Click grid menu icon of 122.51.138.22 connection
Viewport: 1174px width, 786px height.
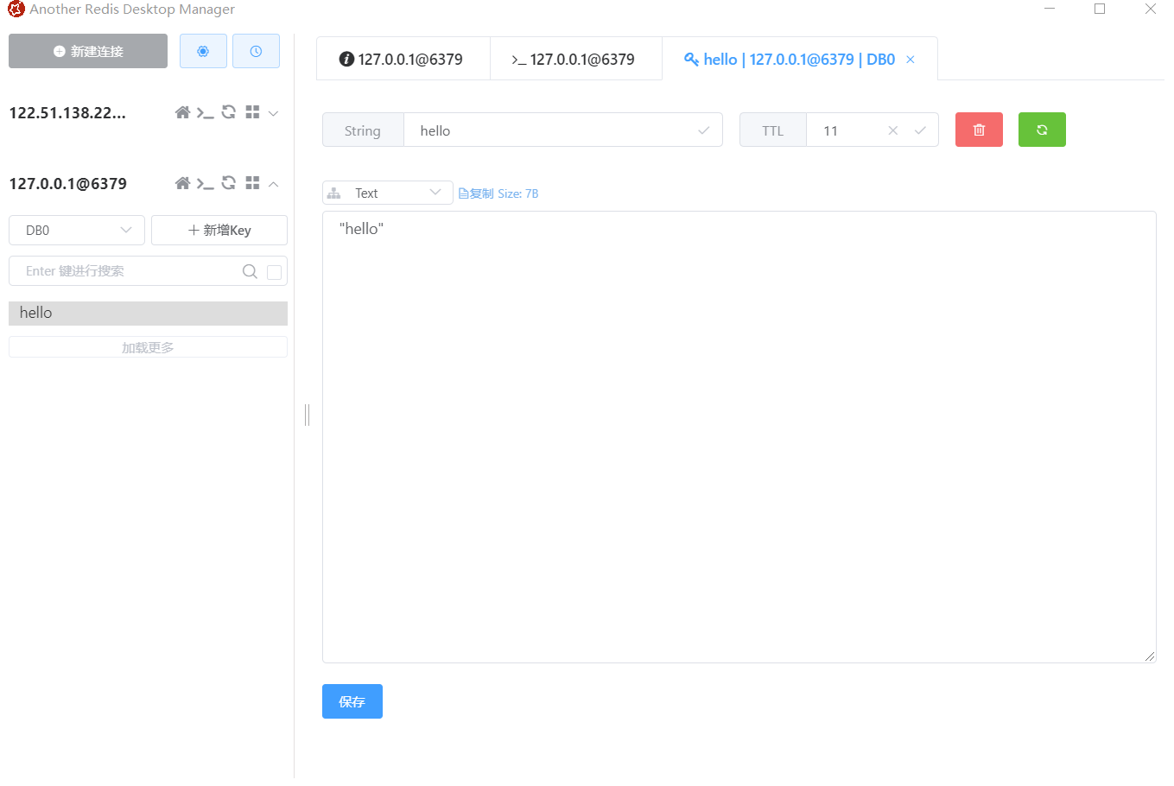(252, 112)
